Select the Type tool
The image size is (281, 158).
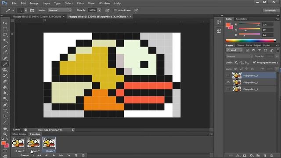tap(5, 111)
